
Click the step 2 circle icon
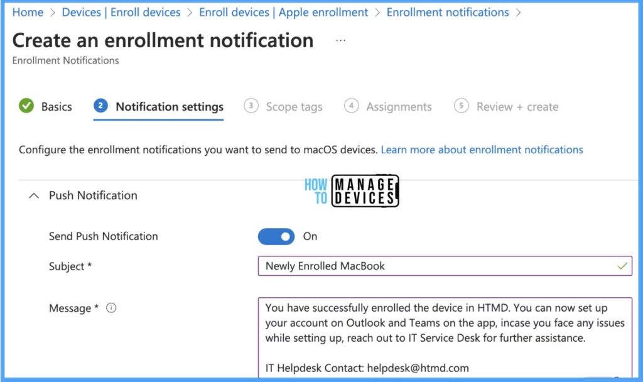click(100, 106)
